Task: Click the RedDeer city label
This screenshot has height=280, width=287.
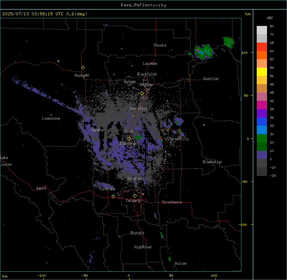Action: [x=146, y=85]
